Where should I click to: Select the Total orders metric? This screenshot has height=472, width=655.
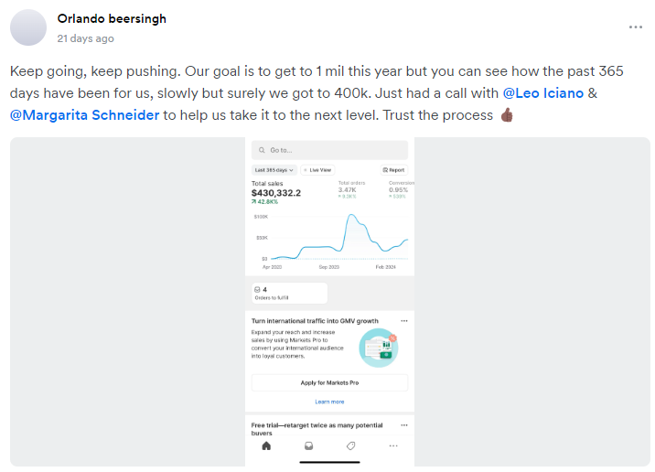click(x=352, y=189)
